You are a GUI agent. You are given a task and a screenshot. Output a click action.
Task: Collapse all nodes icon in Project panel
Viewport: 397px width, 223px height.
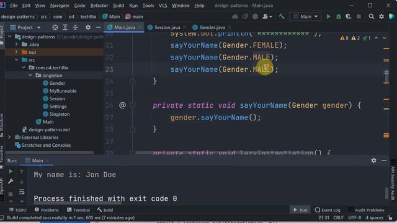(x=75, y=27)
